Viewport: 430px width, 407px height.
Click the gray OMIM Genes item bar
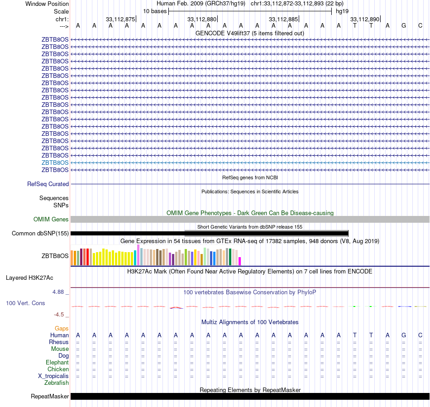[x=250, y=219]
